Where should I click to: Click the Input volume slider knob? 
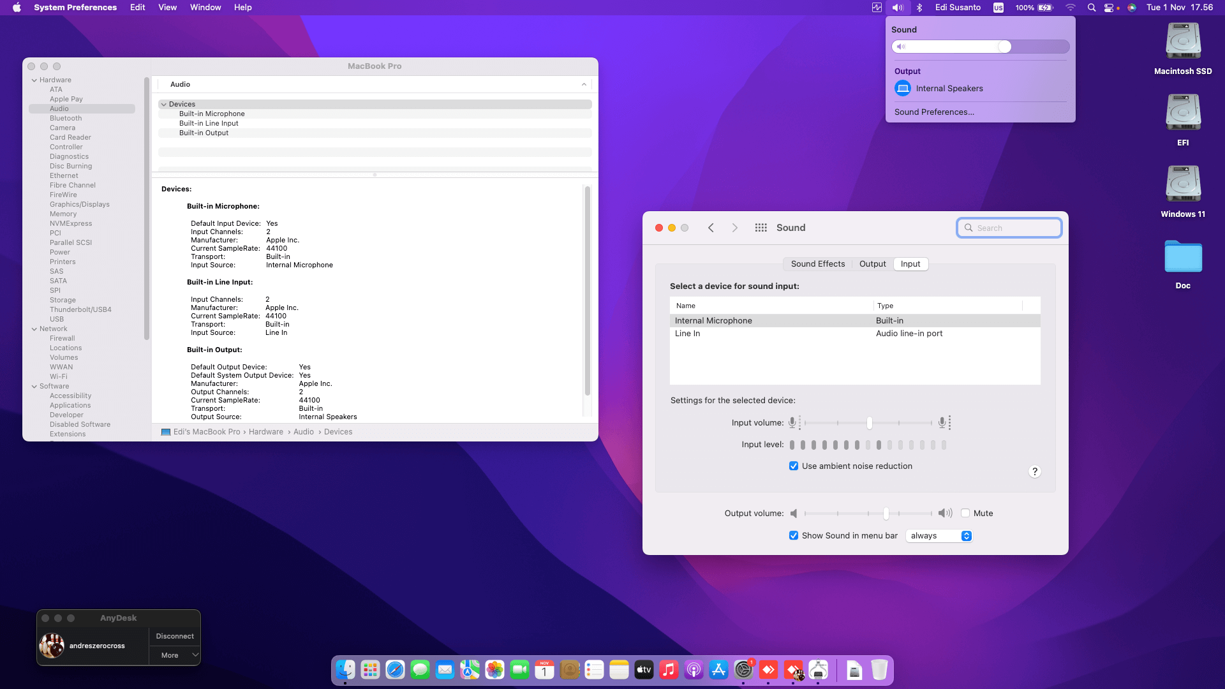pos(869,423)
